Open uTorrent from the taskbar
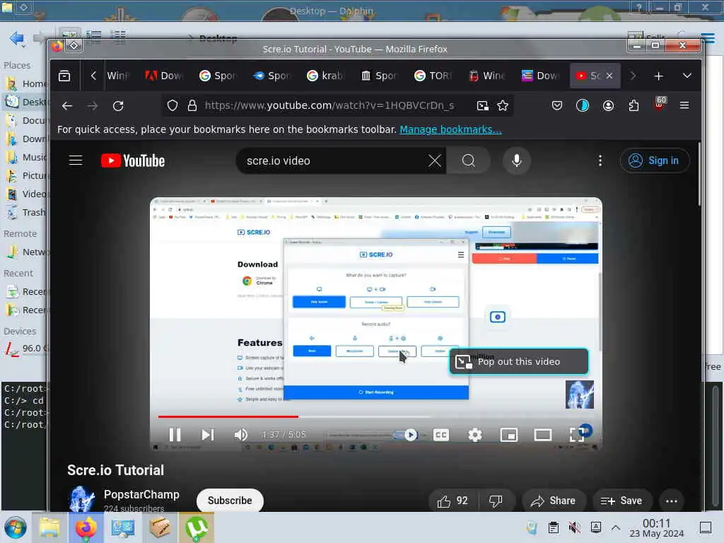 pyautogui.click(x=197, y=527)
